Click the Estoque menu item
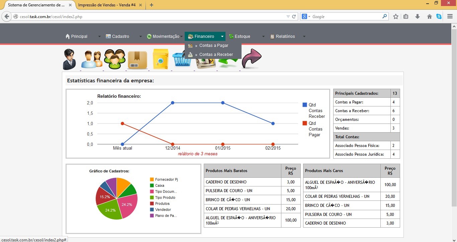Viewport: 457px width, 242px height. click(242, 36)
